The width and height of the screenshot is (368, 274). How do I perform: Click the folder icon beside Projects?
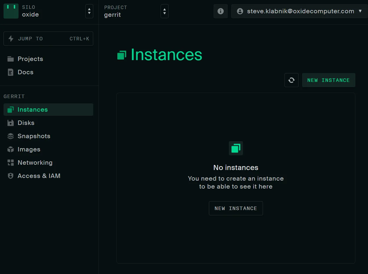(11, 59)
